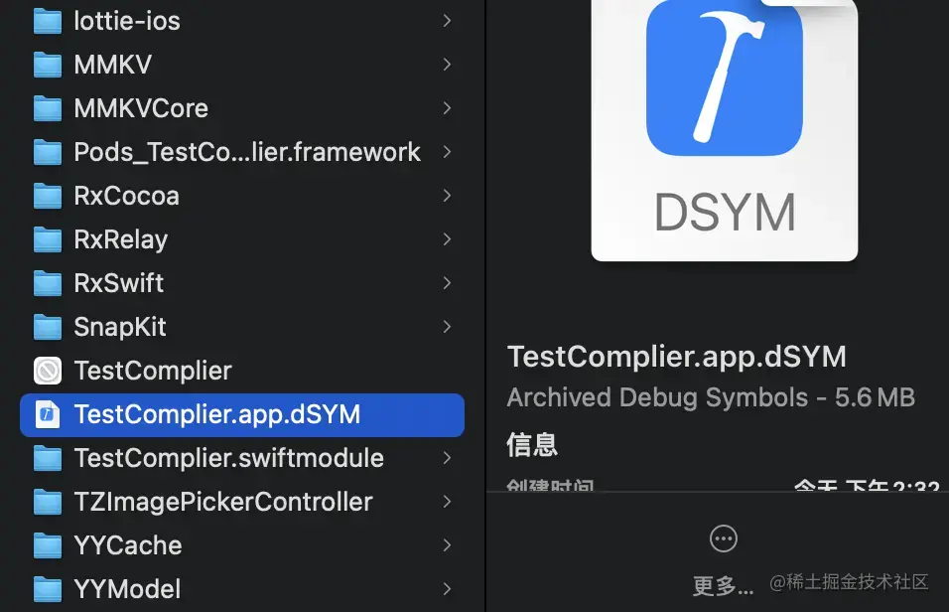The image size is (949, 612).
Task: Click the MMKVCore folder icon
Action: [48, 108]
